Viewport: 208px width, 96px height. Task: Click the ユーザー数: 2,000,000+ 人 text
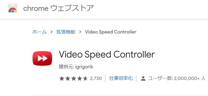177,78
